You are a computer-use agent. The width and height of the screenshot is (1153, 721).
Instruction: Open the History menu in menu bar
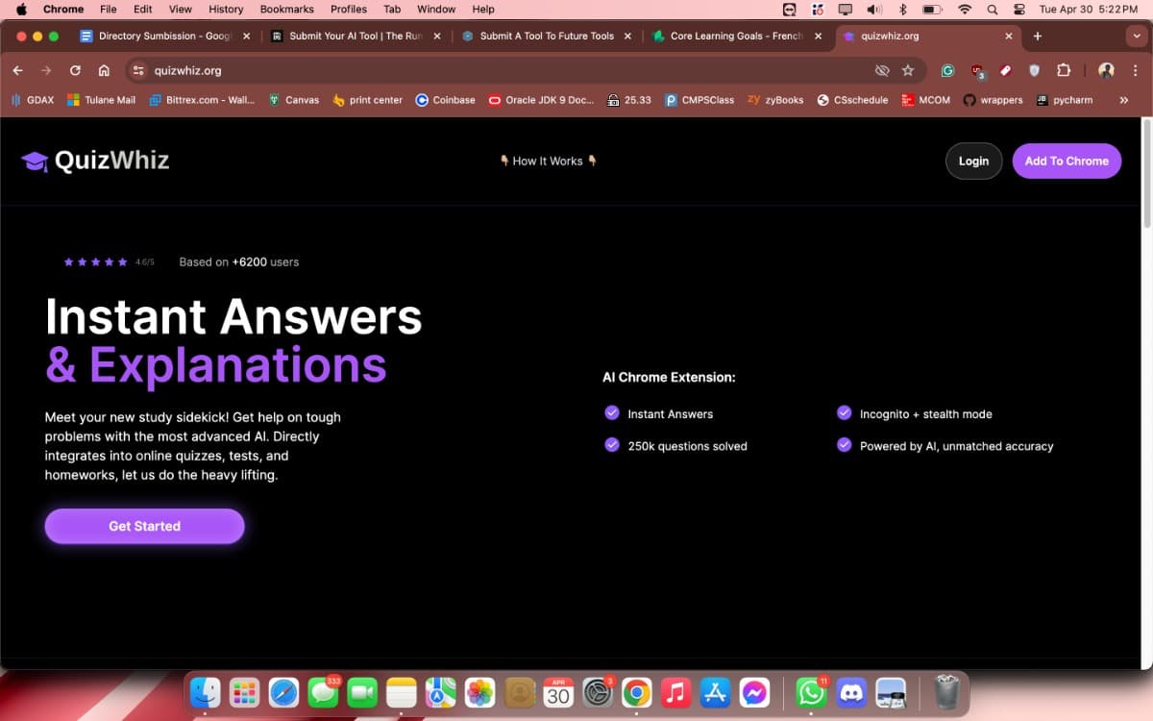coord(226,9)
